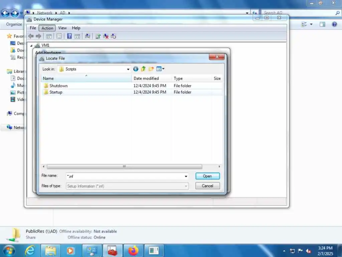This screenshot has height=257, width=342.
Task: Open the View menu in Device Manager
Action: tap(62, 28)
